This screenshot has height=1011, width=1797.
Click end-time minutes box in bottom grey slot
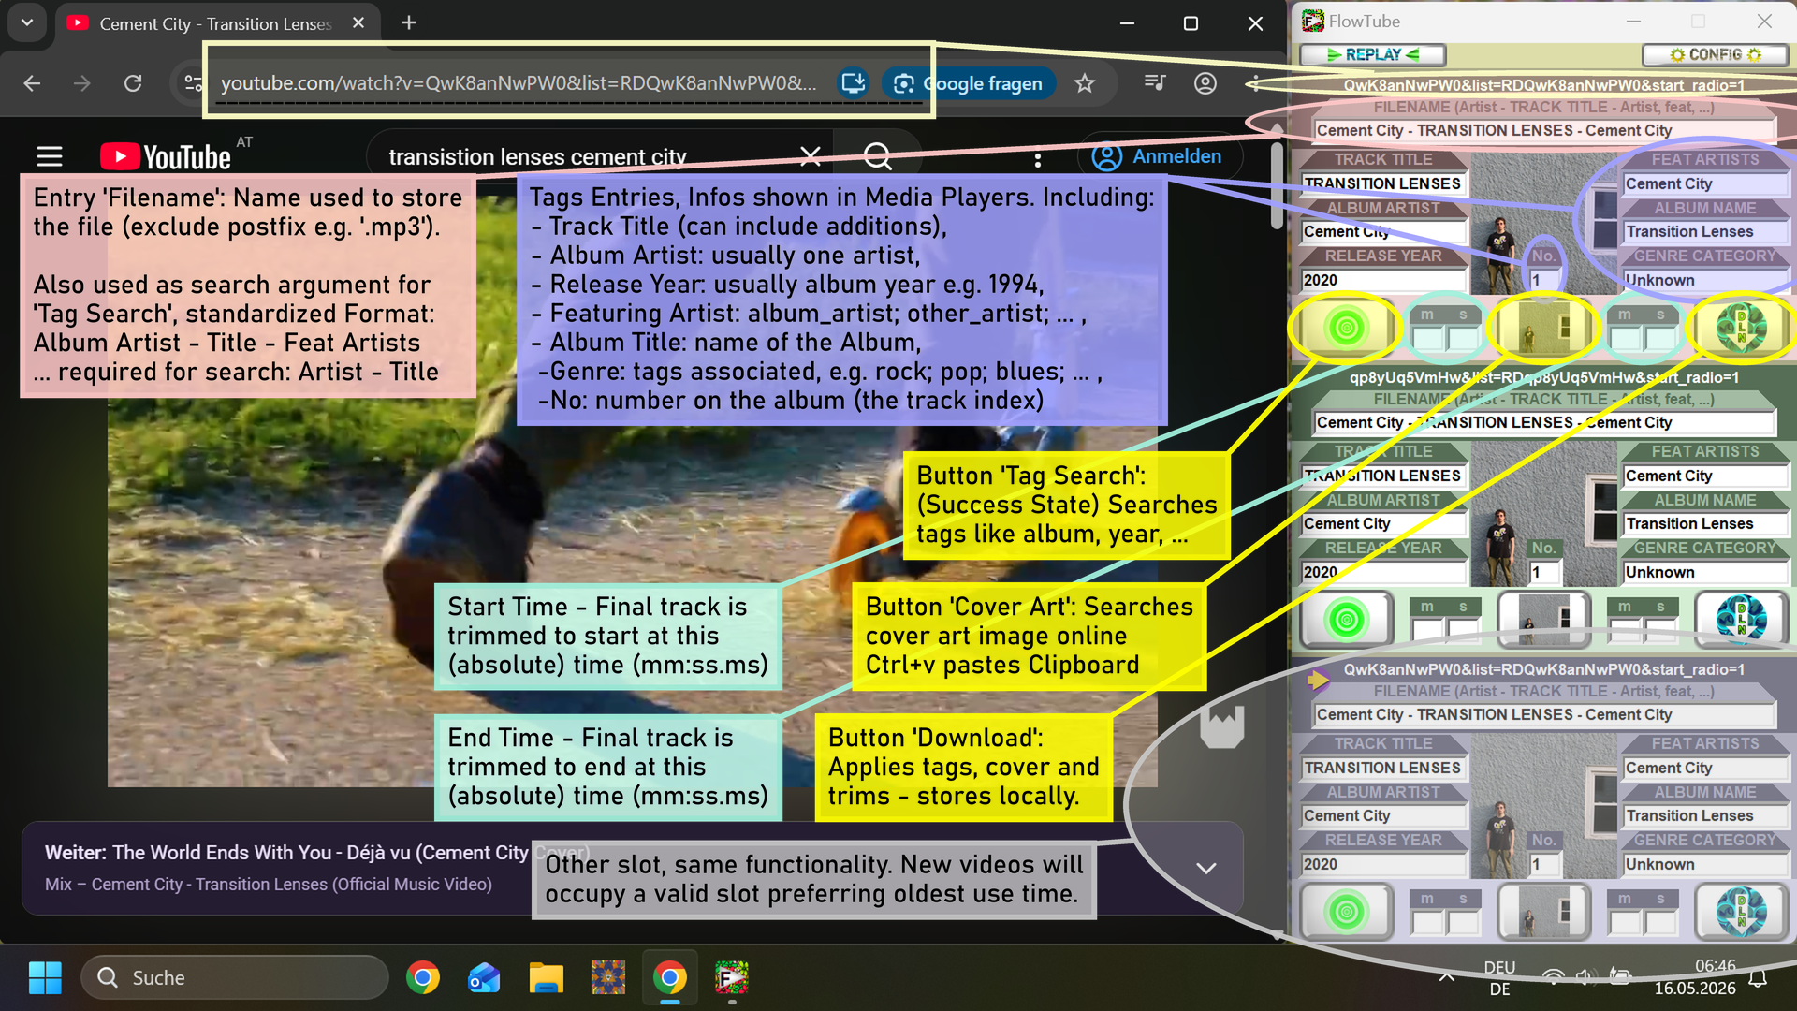pyautogui.click(x=1625, y=922)
